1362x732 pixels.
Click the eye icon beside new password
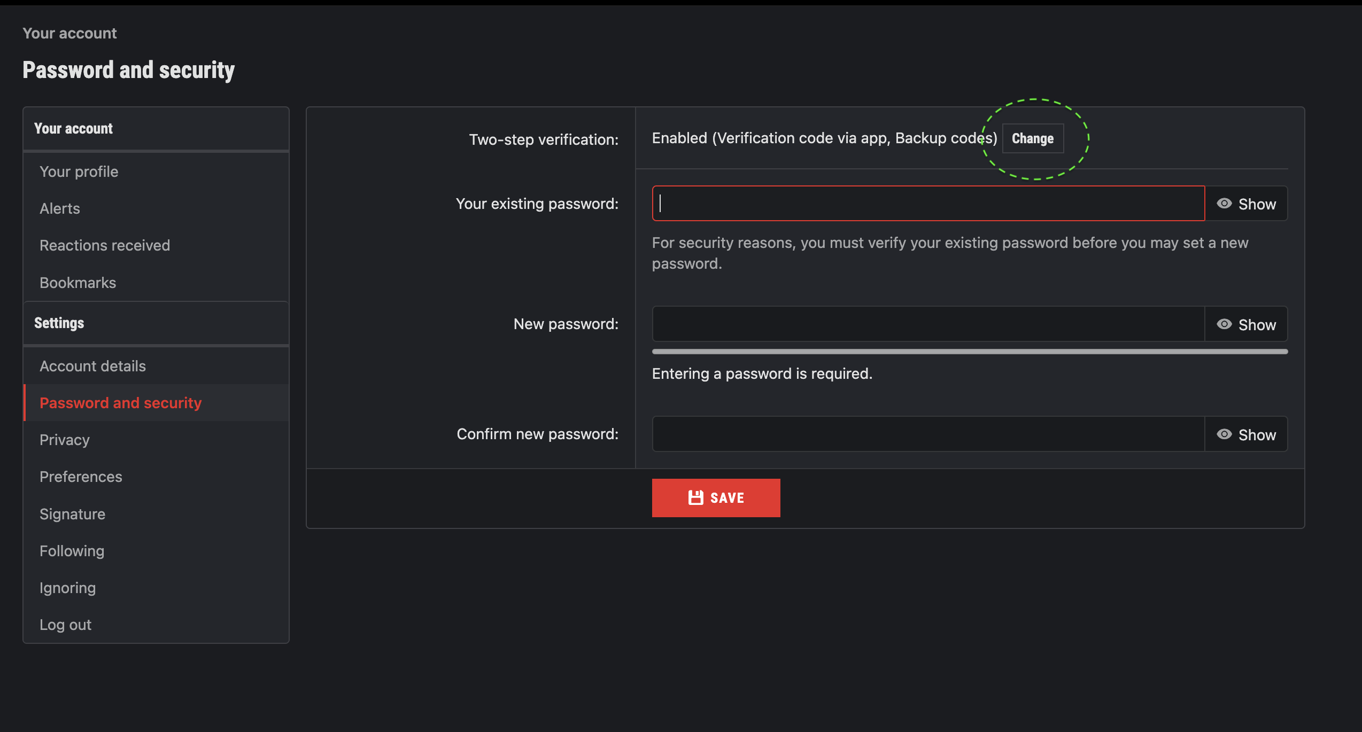click(x=1224, y=324)
